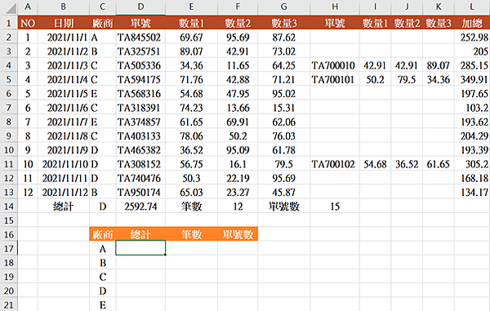Screen dimensions: 490x311
Task: Click the 總計 header in row 16
Action: (x=140, y=234)
